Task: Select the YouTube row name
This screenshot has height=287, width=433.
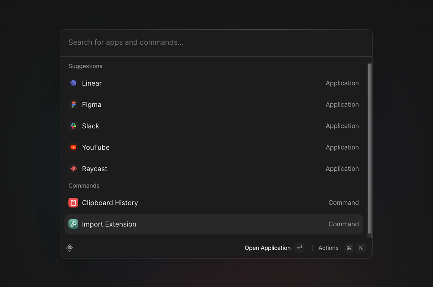Action: [95, 147]
